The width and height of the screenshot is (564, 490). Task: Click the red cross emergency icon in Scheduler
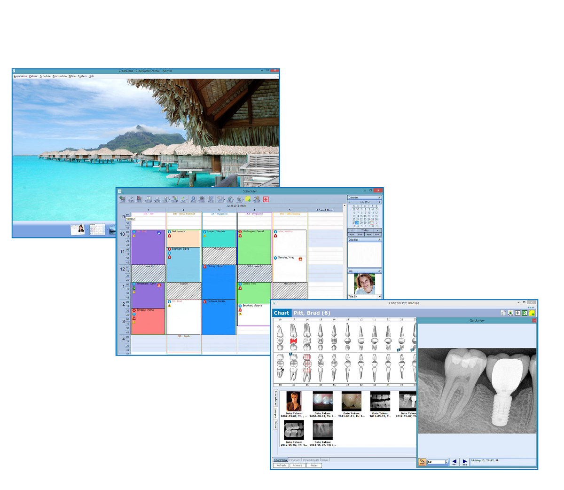[x=266, y=199]
